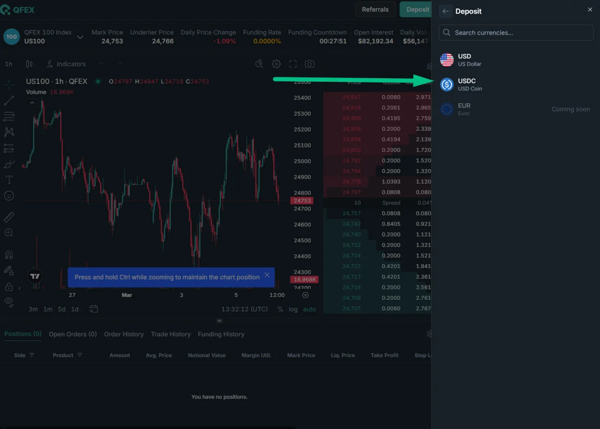The height and width of the screenshot is (429, 600).
Task: Toggle magnet mode on
Action: click(9, 255)
